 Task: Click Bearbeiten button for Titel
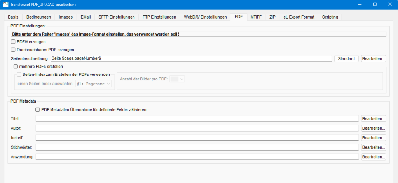374,118
